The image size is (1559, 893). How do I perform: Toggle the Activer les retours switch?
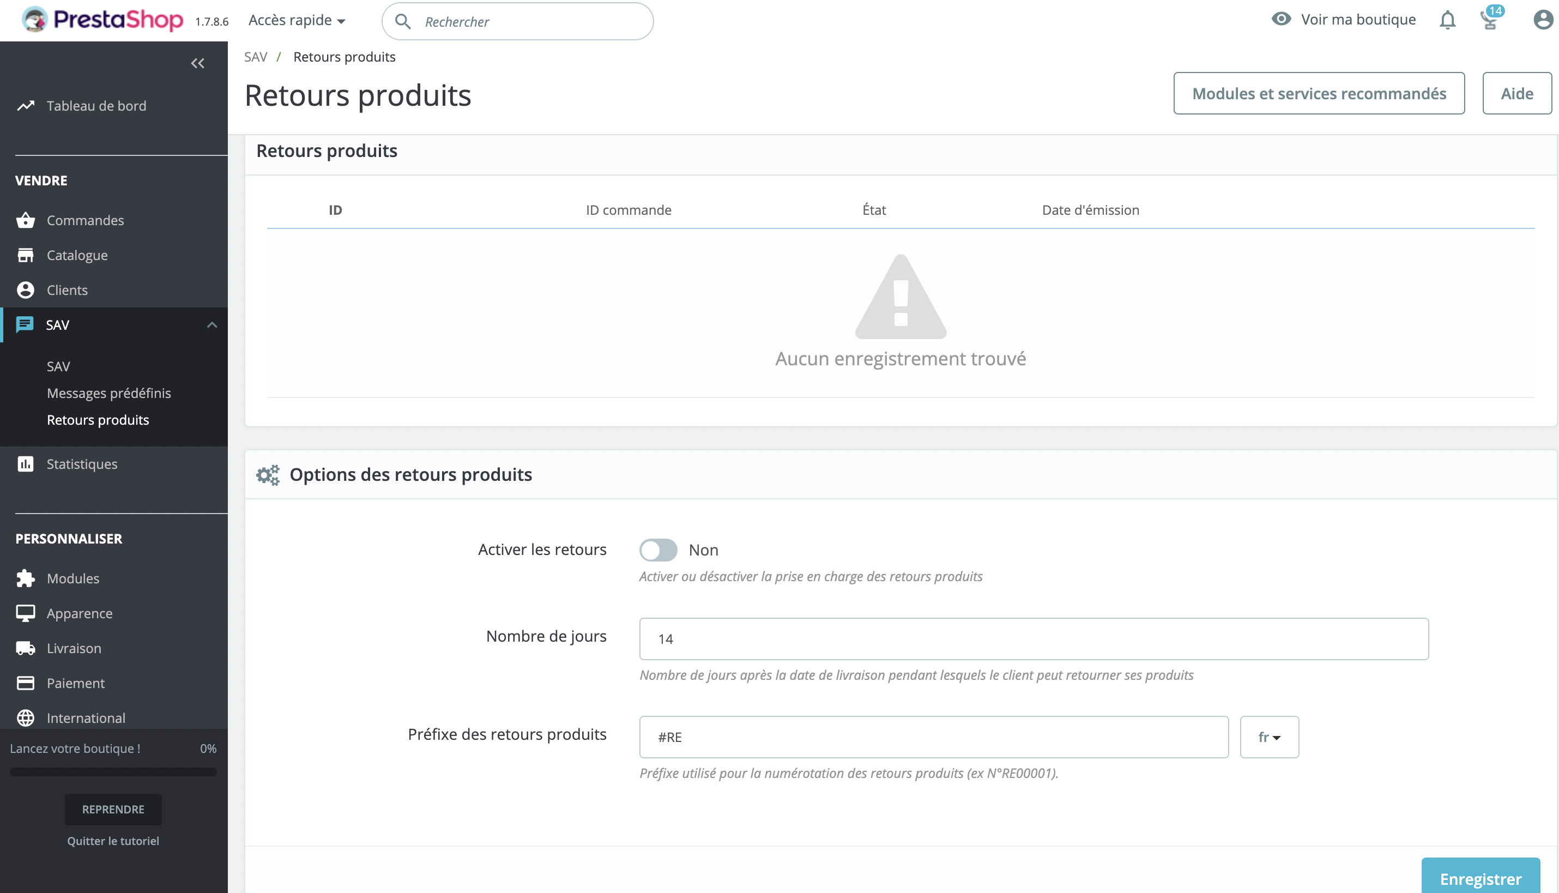657,548
